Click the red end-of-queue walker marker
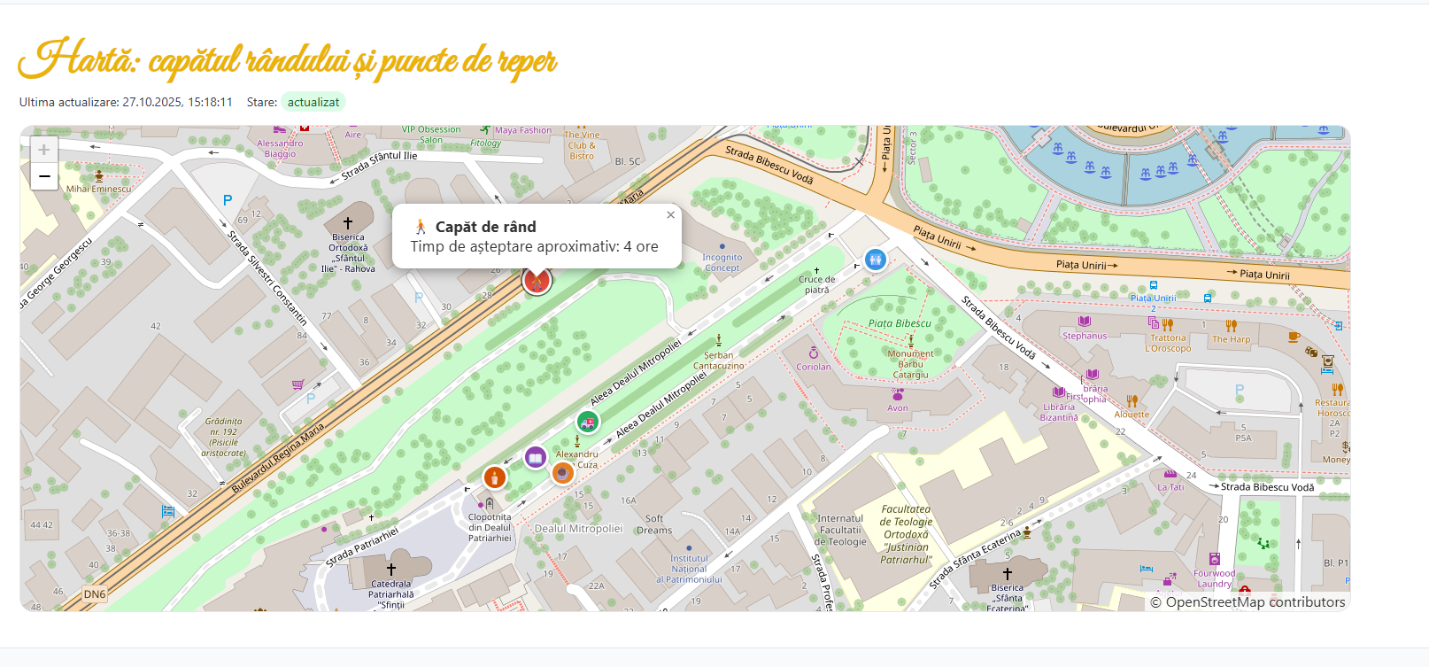The height and width of the screenshot is (667, 1429). coord(537,281)
